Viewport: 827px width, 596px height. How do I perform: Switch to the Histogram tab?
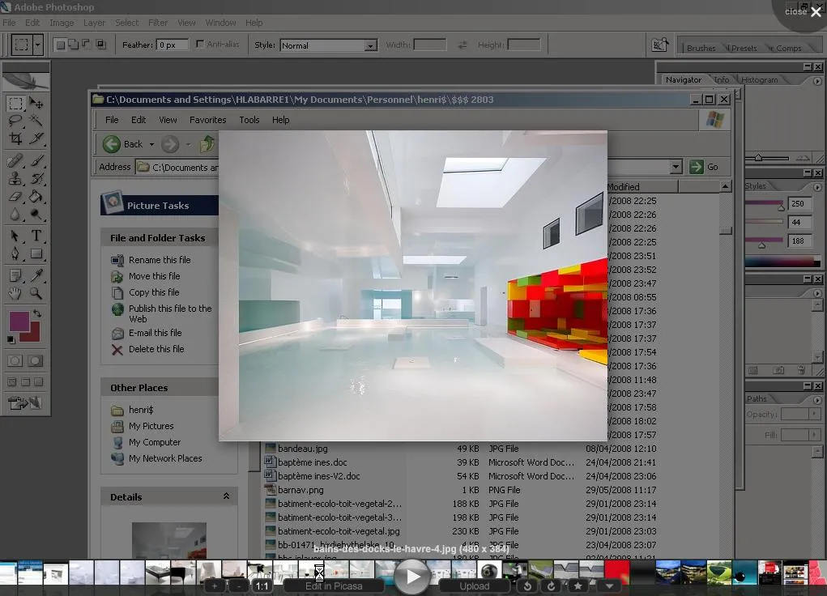tap(759, 79)
